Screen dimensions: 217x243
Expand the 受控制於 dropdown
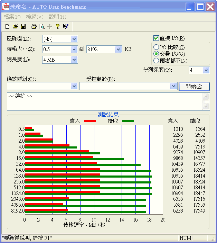click(173, 86)
